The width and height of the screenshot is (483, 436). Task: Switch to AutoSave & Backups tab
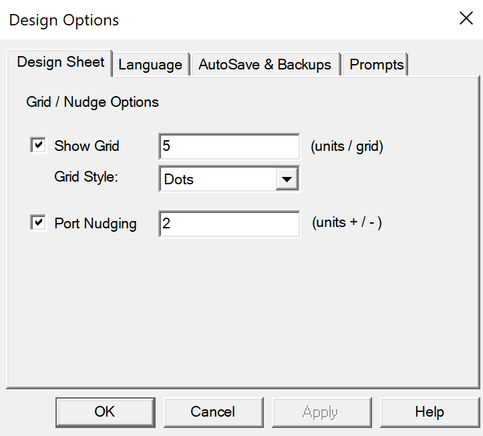point(265,65)
